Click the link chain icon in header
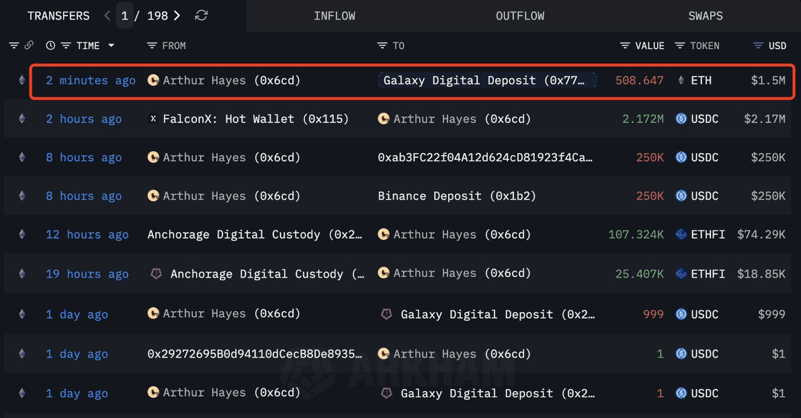801x418 pixels. pos(29,46)
